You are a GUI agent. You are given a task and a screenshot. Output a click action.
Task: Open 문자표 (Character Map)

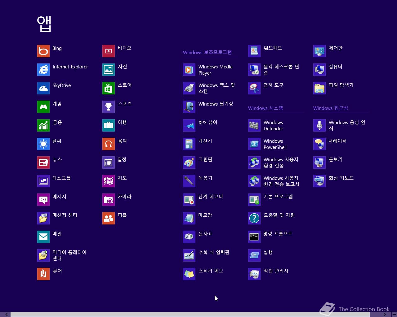198,237
